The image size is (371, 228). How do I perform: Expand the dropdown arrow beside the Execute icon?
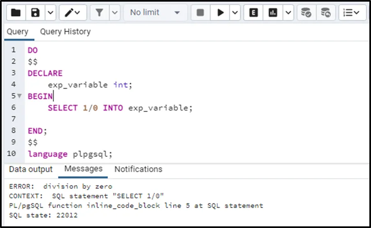[x=235, y=13]
